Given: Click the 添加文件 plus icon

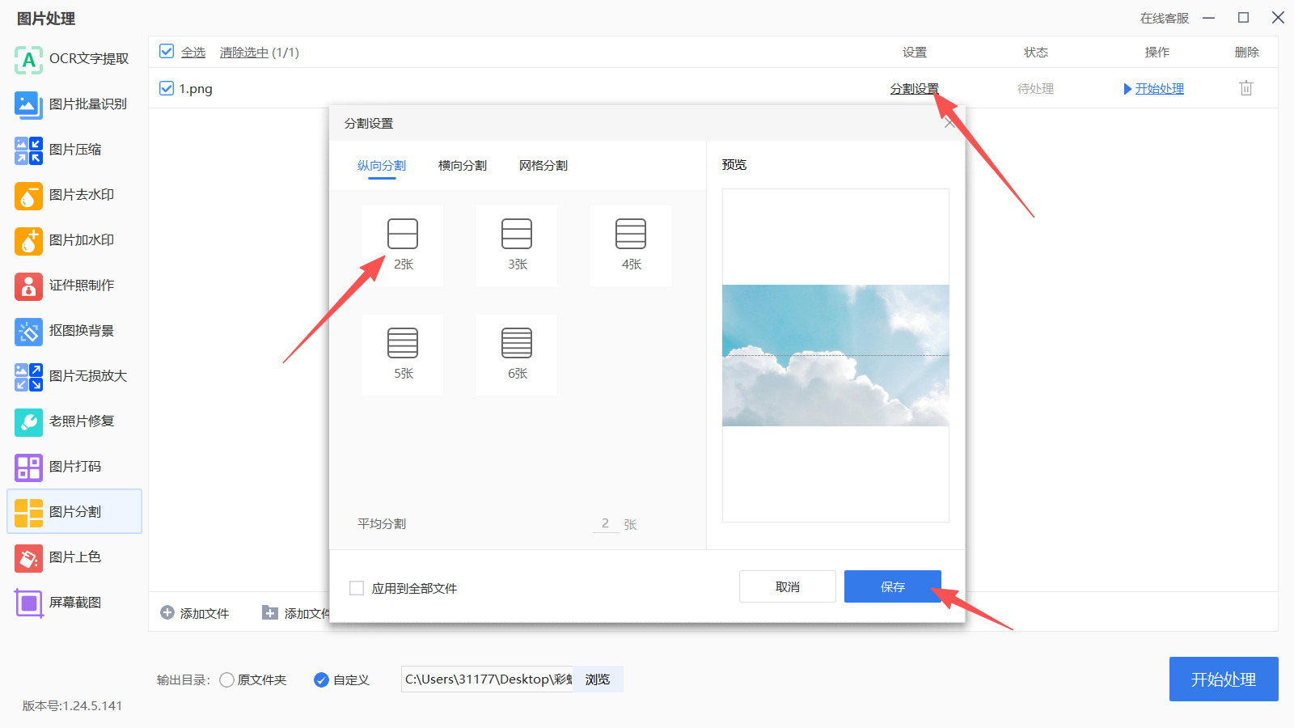Looking at the screenshot, I should pos(167,613).
